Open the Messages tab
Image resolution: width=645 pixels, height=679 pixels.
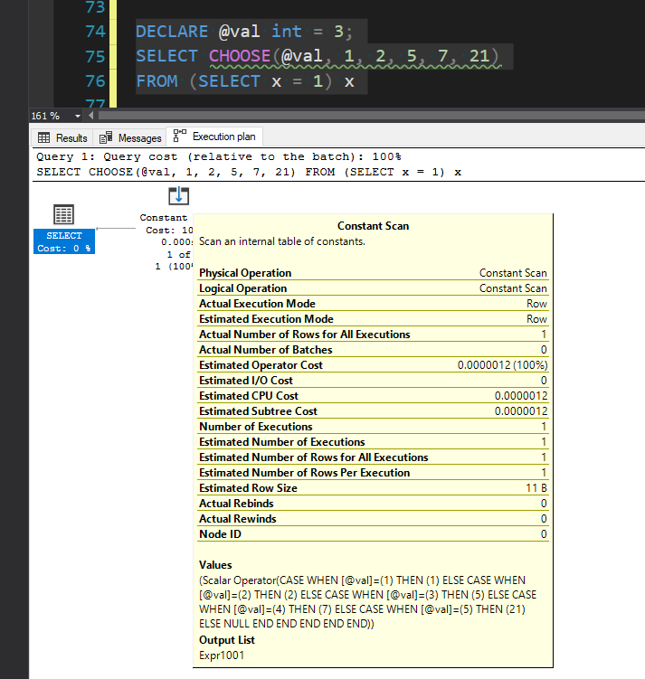coord(130,137)
